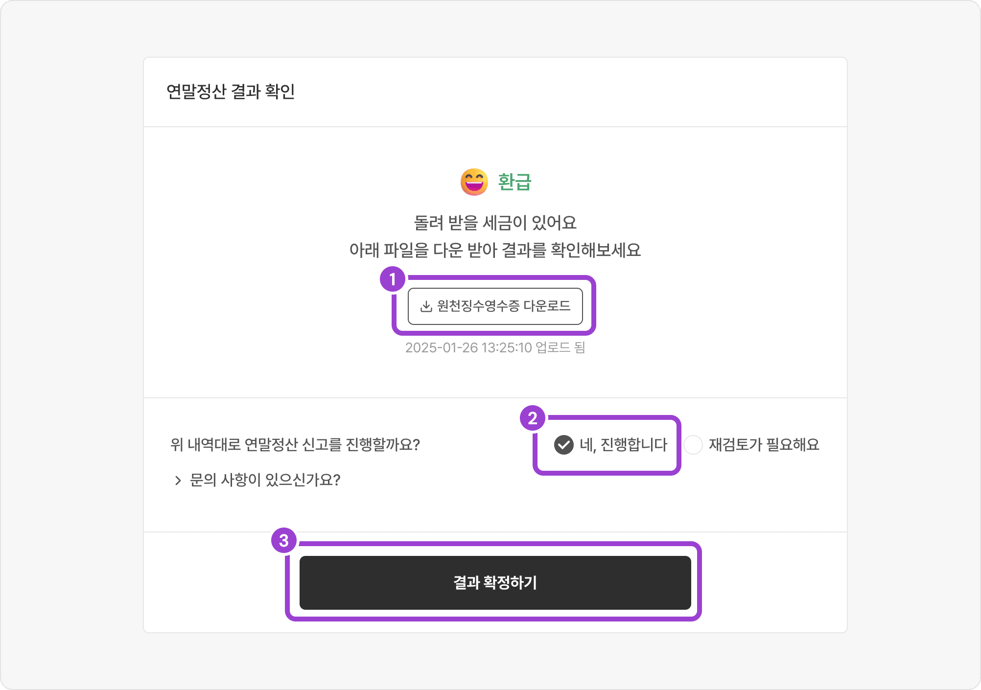The image size is (981, 690).
Task: Open the 문의 사항이 있으신가요? section text
Action: click(x=265, y=480)
